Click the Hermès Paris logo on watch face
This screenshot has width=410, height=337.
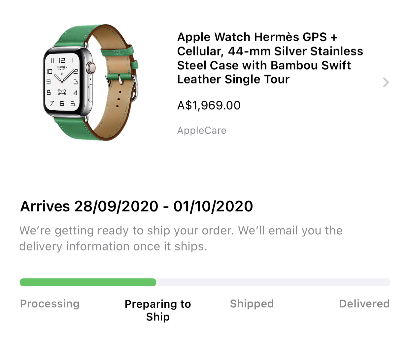[x=62, y=68]
